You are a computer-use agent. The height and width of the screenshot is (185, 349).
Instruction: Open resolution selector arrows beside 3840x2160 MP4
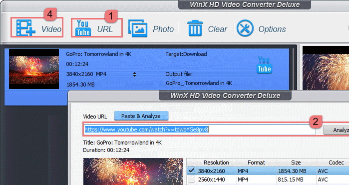click(134, 74)
